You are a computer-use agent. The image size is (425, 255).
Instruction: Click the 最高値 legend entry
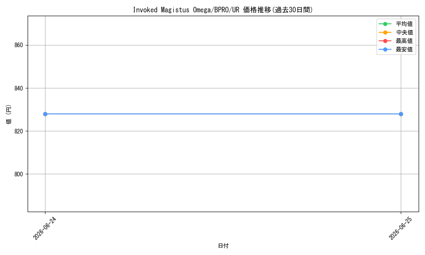point(396,41)
